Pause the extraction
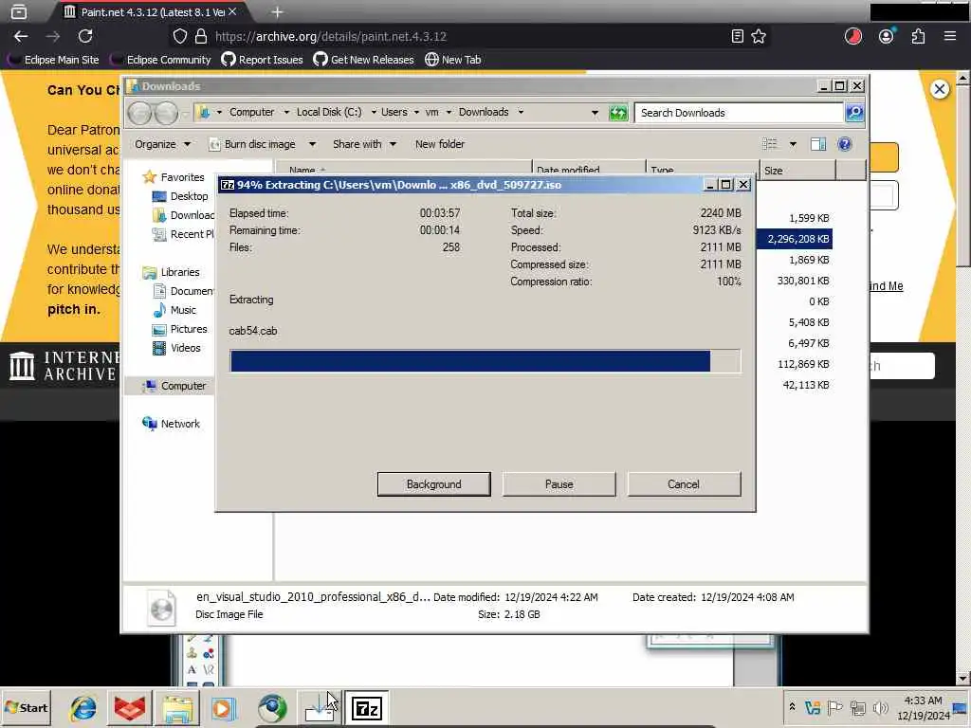Viewport: 971px width, 728px height. (559, 484)
